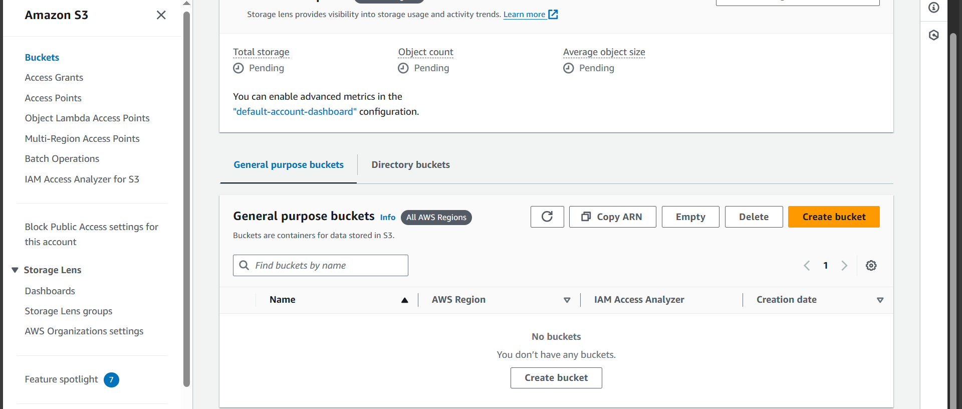The image size is (962, 409).
Task: Click the Total storage label
Action: 261,52
